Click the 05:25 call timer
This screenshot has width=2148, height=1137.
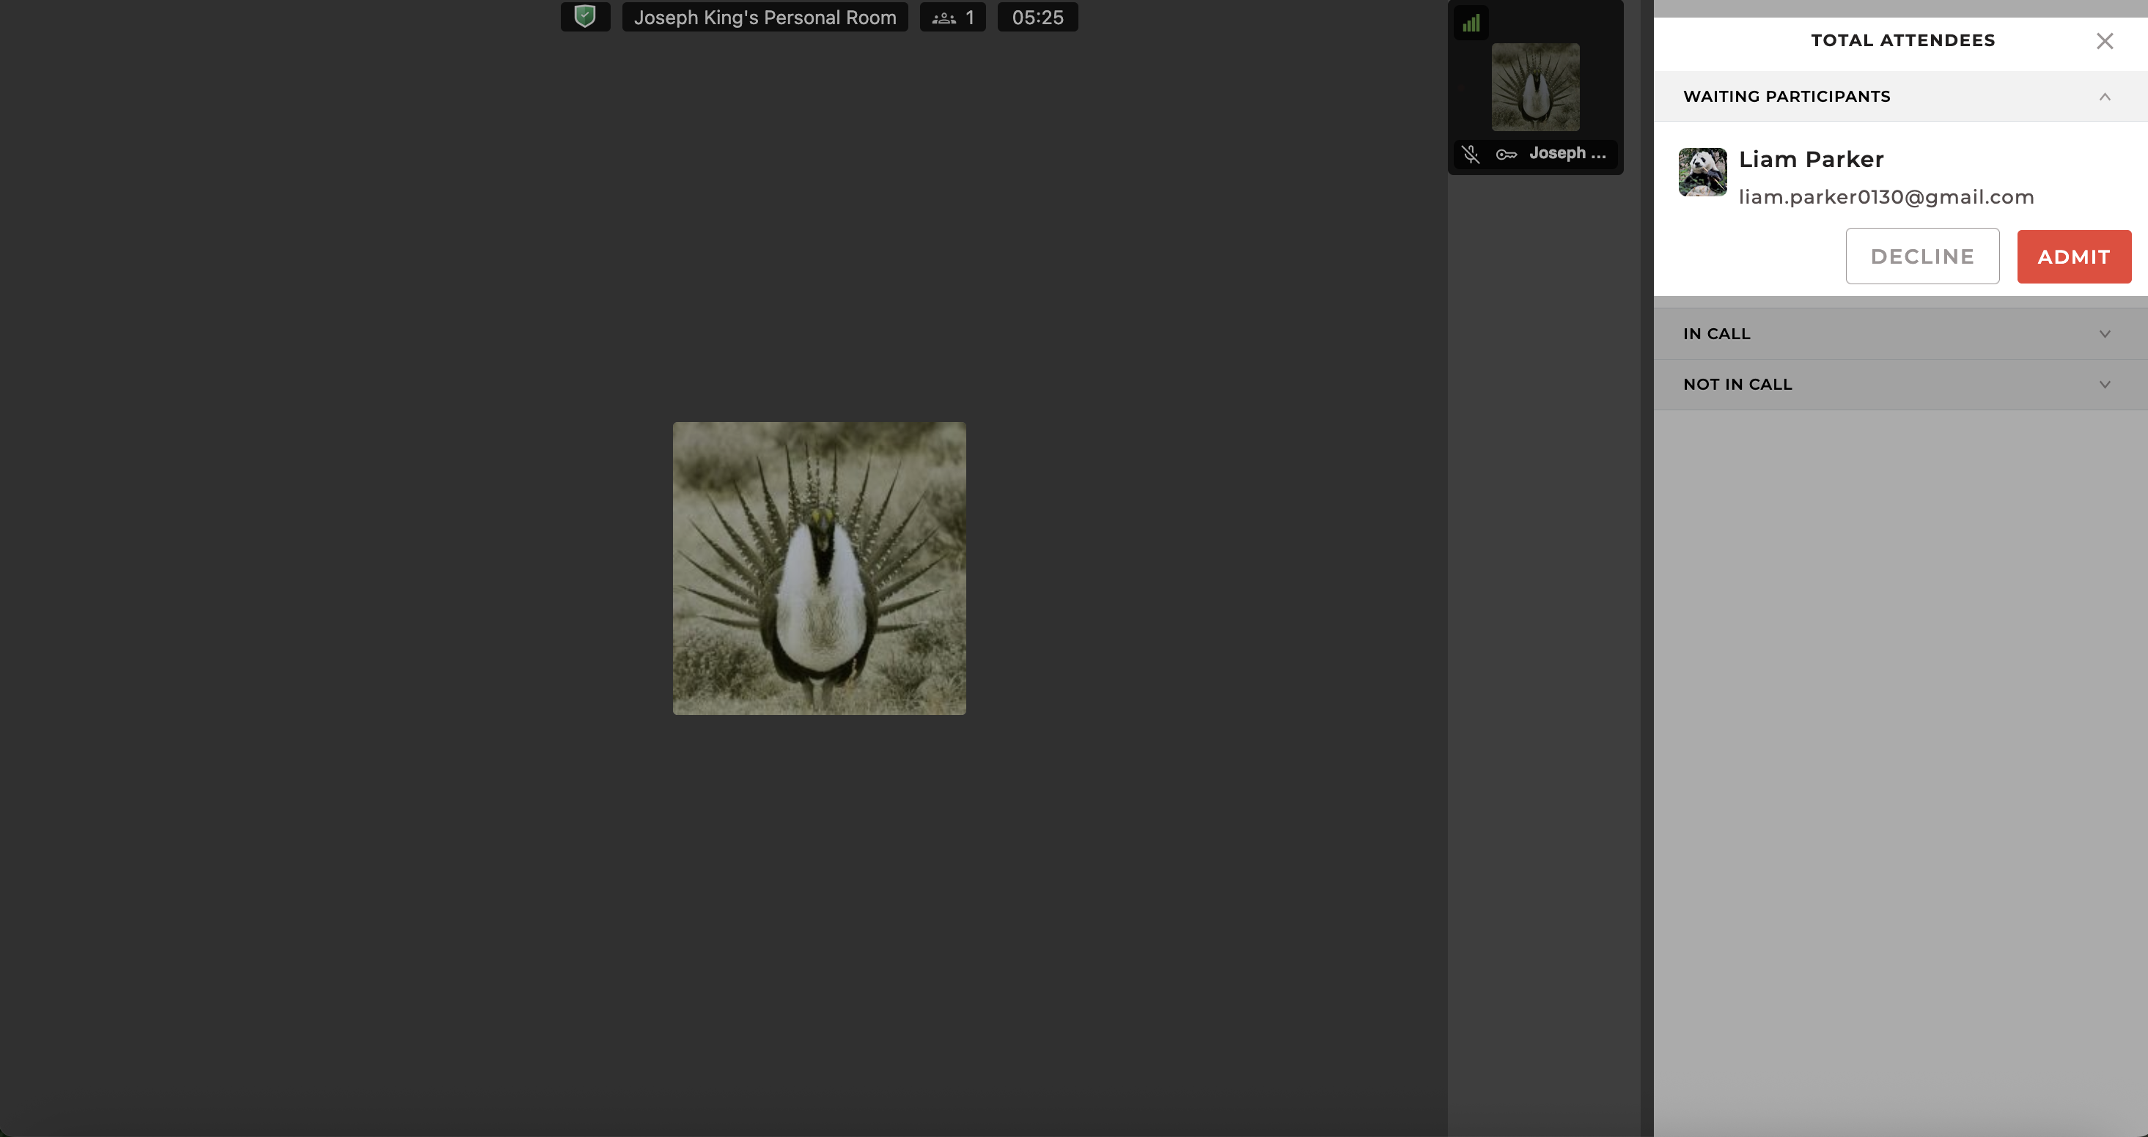pos(1037,18)
